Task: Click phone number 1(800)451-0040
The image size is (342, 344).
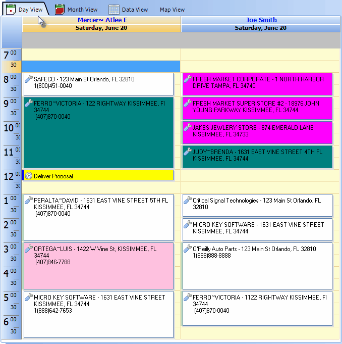Action: (53, 86)
